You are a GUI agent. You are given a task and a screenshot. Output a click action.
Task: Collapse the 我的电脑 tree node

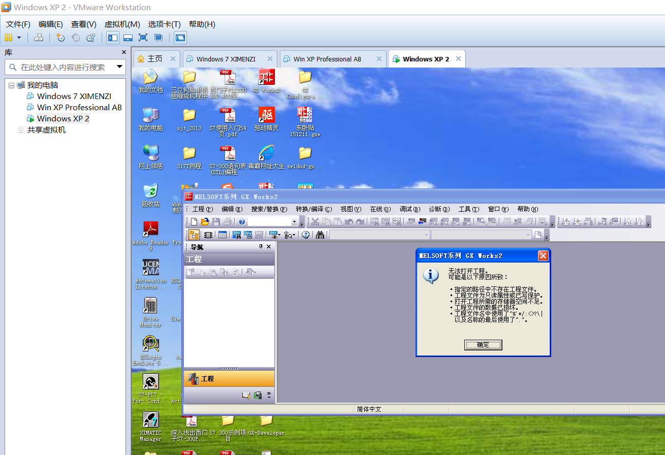coord(11,85)
